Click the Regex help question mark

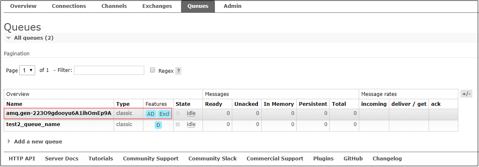(178, 71)
